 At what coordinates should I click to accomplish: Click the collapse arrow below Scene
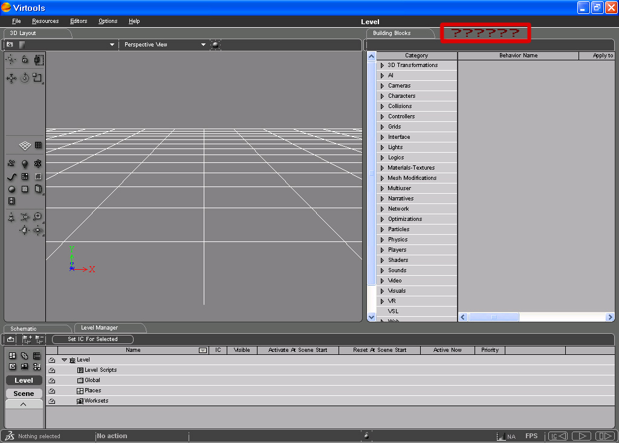click(24, 404)
